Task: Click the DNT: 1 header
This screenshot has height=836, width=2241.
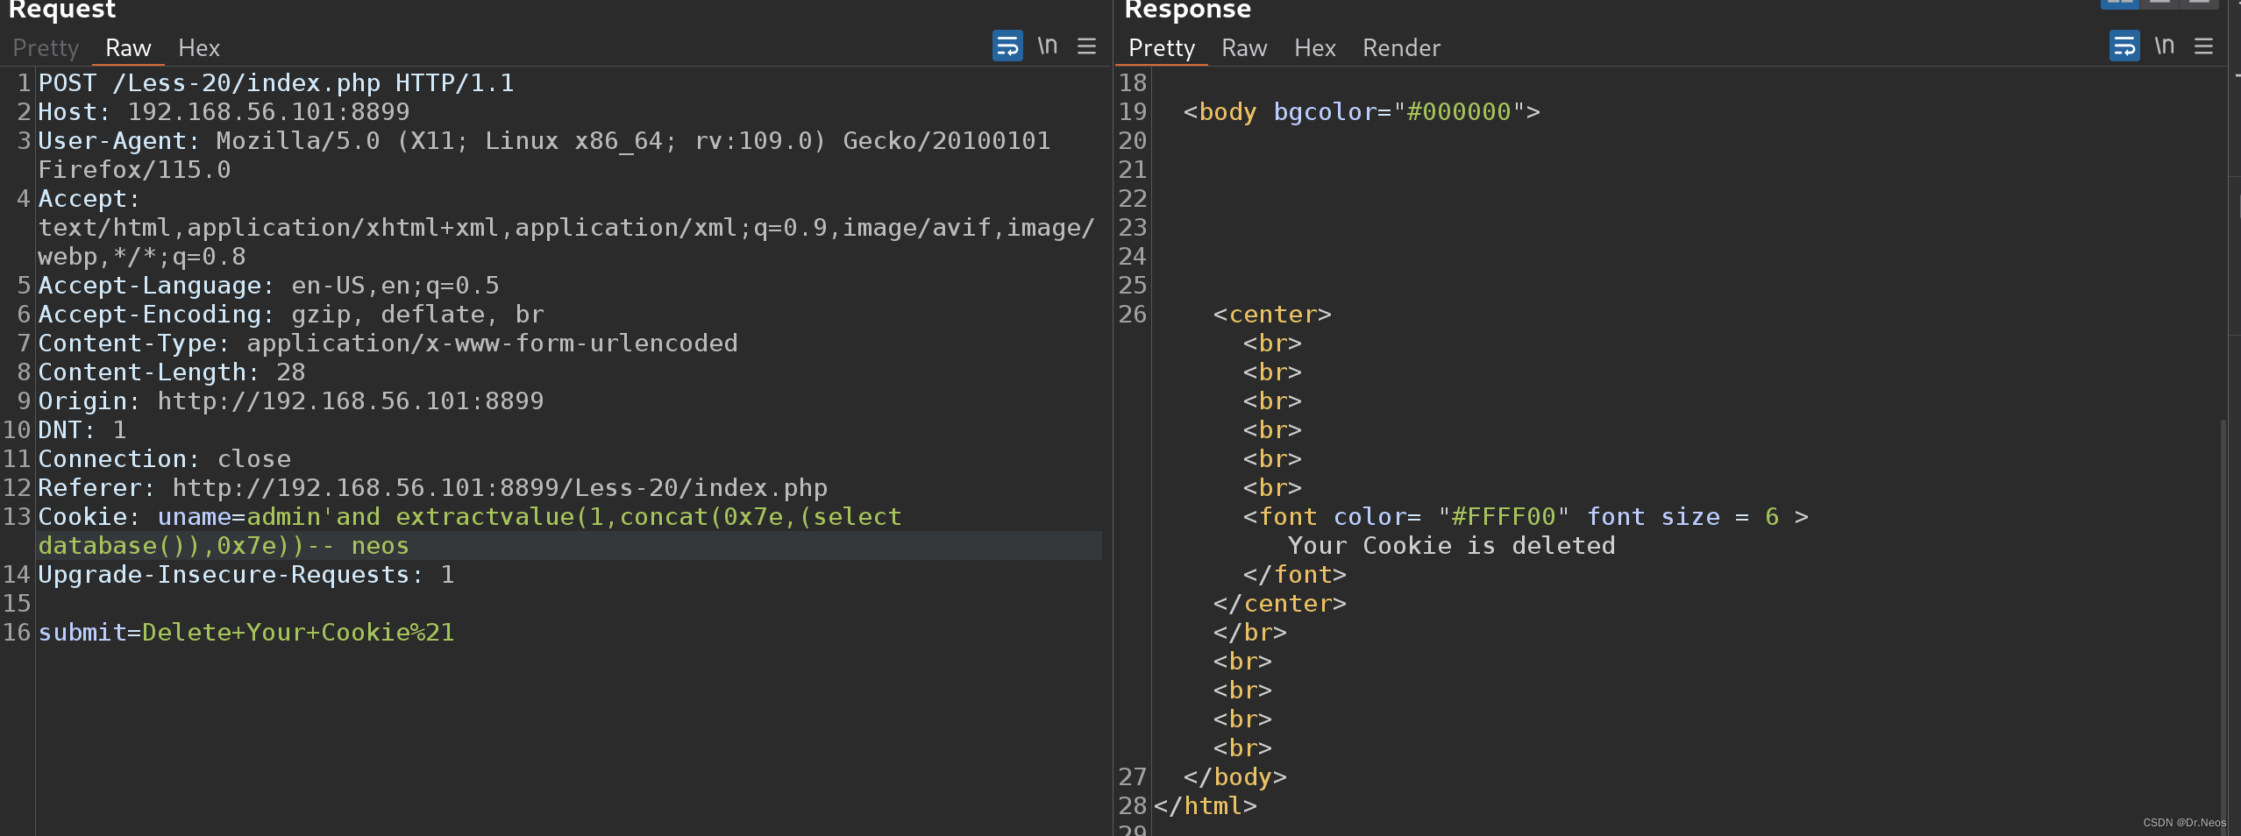Action: [82, 430]
